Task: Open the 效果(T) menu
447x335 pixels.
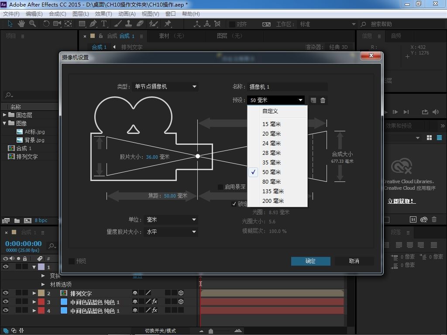Action: click(103, 14)
